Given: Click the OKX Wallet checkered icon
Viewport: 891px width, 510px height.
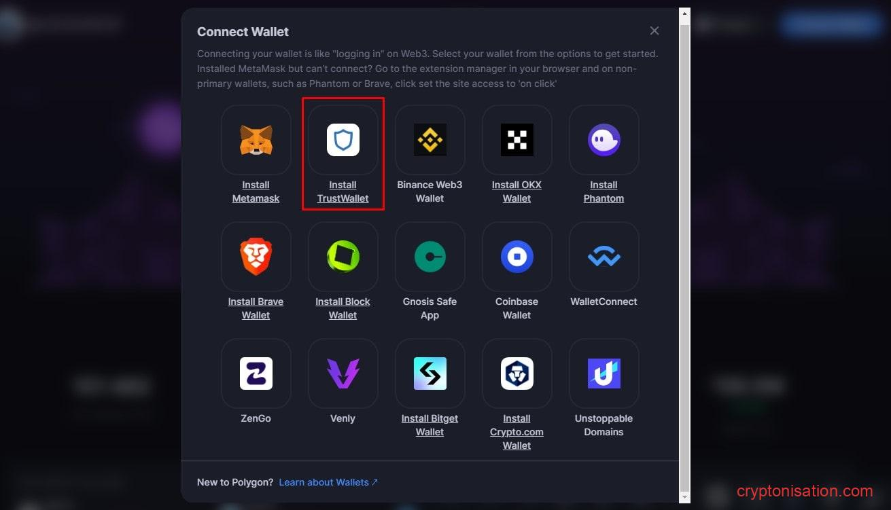Looking at the screenshot, I should pyautogui.click(x=517, y=140).
